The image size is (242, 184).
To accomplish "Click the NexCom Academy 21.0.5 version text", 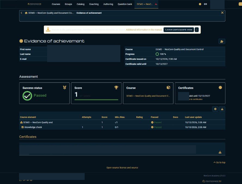I will [x=215, y=176].
